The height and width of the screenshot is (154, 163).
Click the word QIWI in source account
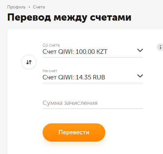click(x=66, y=52)
